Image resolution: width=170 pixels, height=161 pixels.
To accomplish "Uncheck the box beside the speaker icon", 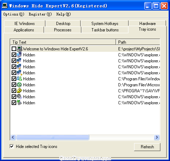I will (x=14, y=97).
